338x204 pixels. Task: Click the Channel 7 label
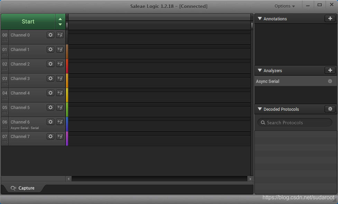pyautogui.click(x=20, y=136)
